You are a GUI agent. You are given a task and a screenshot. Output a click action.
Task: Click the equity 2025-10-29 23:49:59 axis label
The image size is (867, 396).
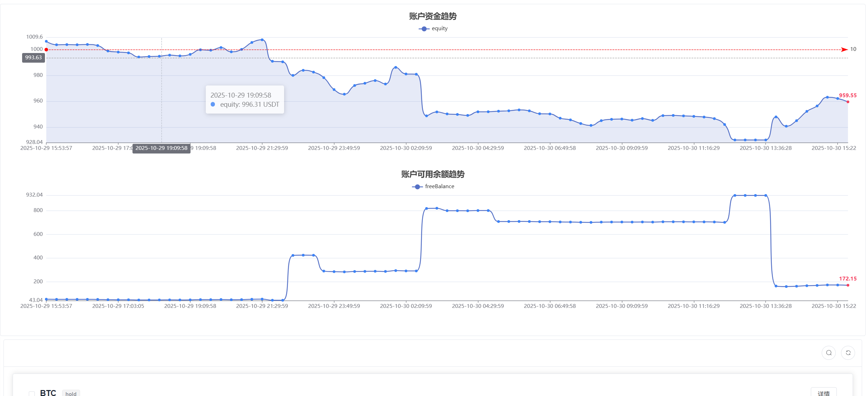[x=334, y=148]
